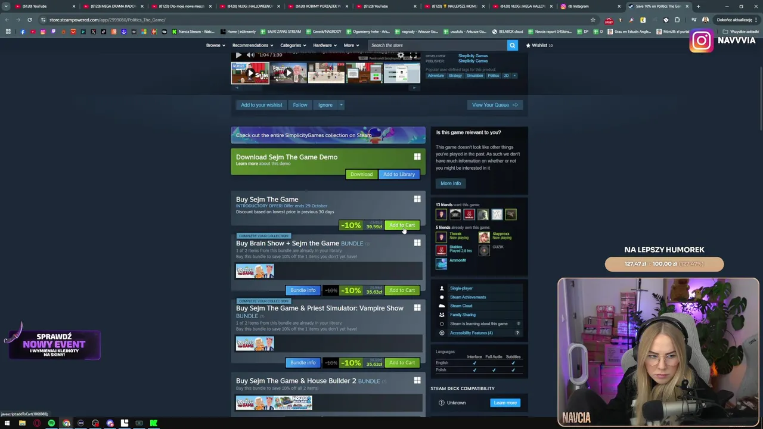Open Steam Achievements feature link
The image size is (763, 429).
point(468,297)
